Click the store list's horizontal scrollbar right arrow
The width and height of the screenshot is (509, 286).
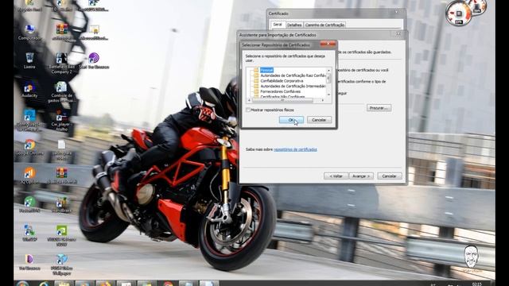pyautogui.click(x=323, y=101)
